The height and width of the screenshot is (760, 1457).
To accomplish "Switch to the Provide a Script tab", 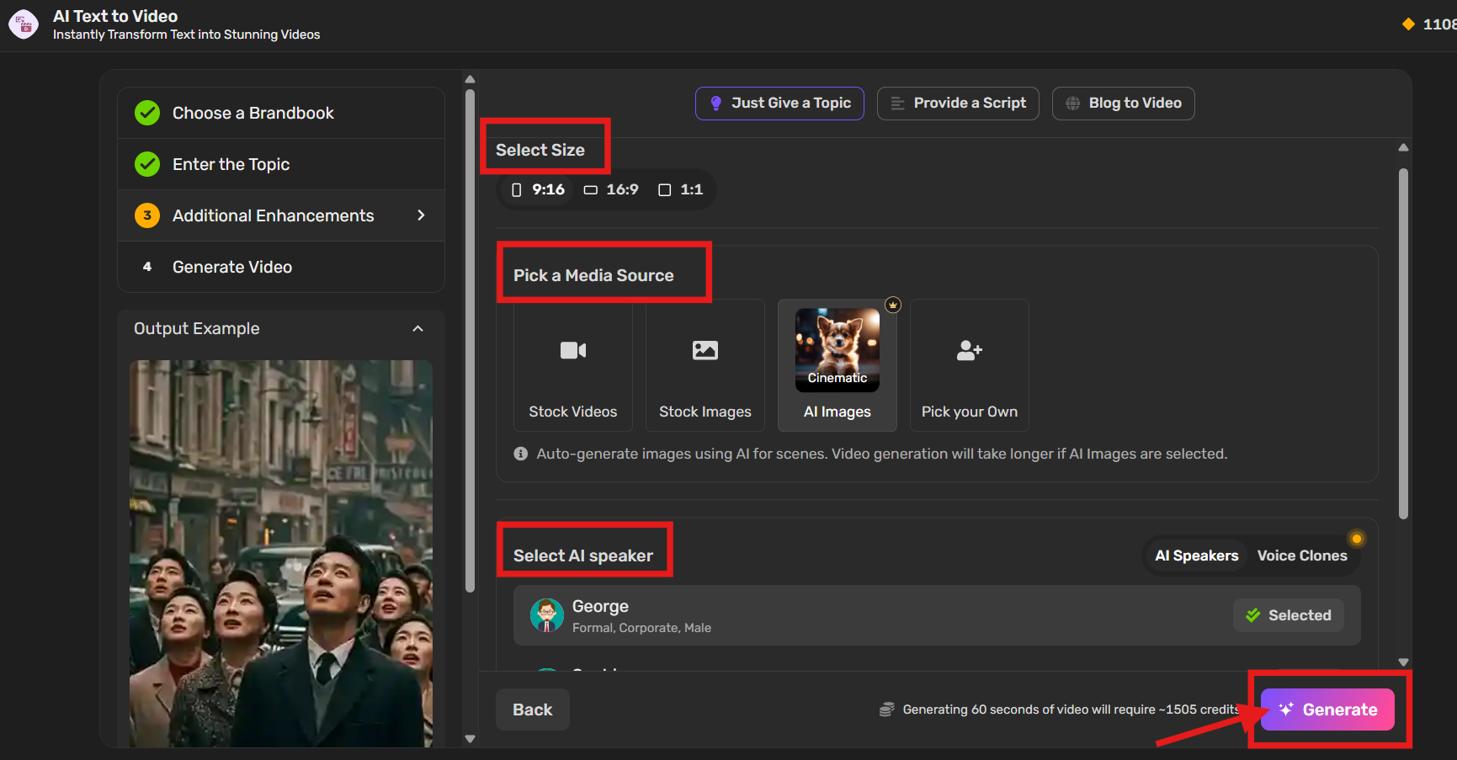I will coord(958,104).
